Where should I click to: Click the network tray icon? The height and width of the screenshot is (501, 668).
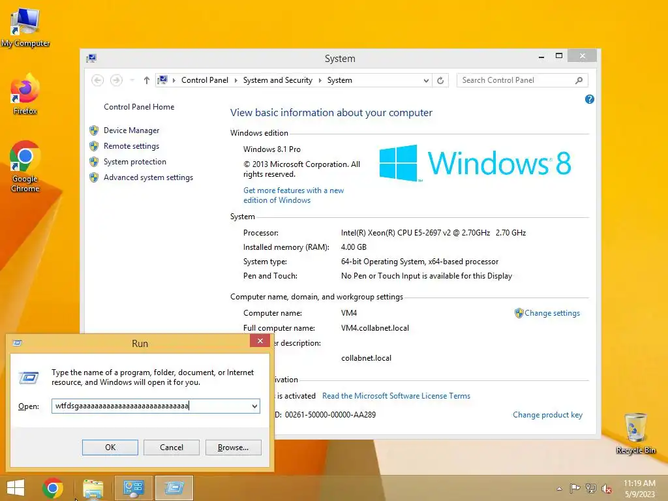591,488
